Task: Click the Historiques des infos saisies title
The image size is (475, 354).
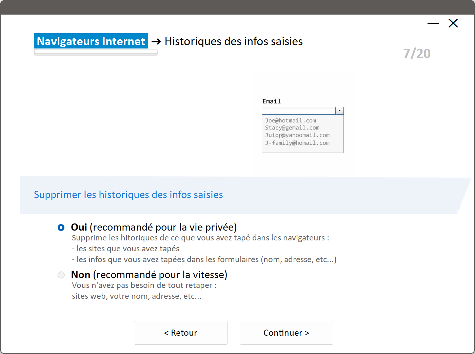Action: coord(234,41)
